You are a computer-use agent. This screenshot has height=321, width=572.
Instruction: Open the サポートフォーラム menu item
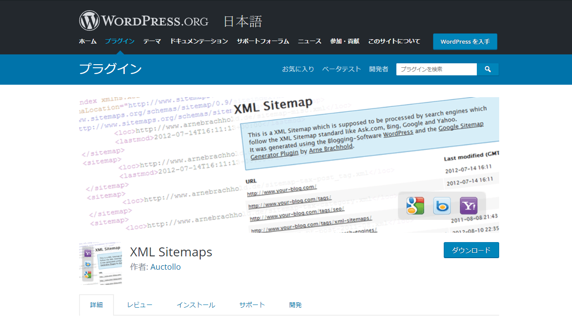pyautogui.click(x=263, y=41)
